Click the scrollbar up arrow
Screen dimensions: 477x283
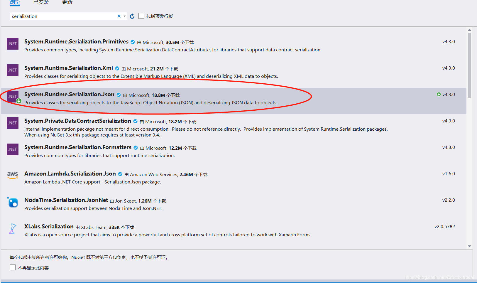pyautogui.click(x=469, y=30)
